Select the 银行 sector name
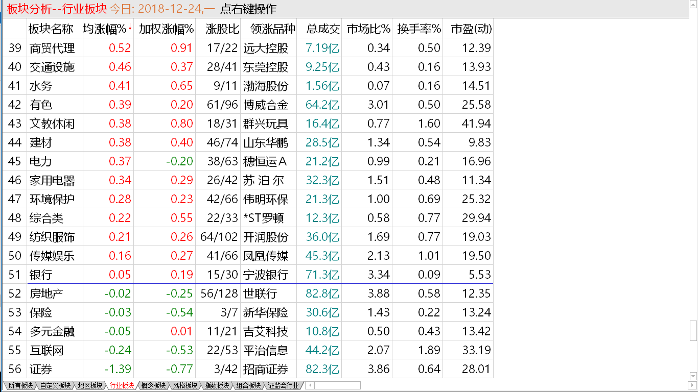This screenshot has width=698, height=392. click(x=41, y=275)
